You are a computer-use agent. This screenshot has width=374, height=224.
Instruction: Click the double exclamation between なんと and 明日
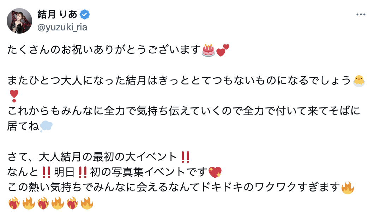[x=46, y=172]
